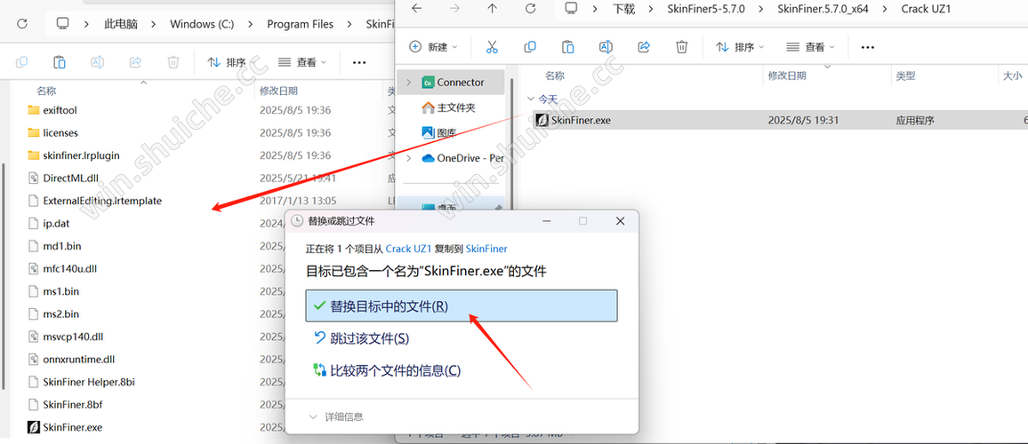Click the paste icon in SkinFiner folder window
1028x444 pixels.
tap(59, 62)
